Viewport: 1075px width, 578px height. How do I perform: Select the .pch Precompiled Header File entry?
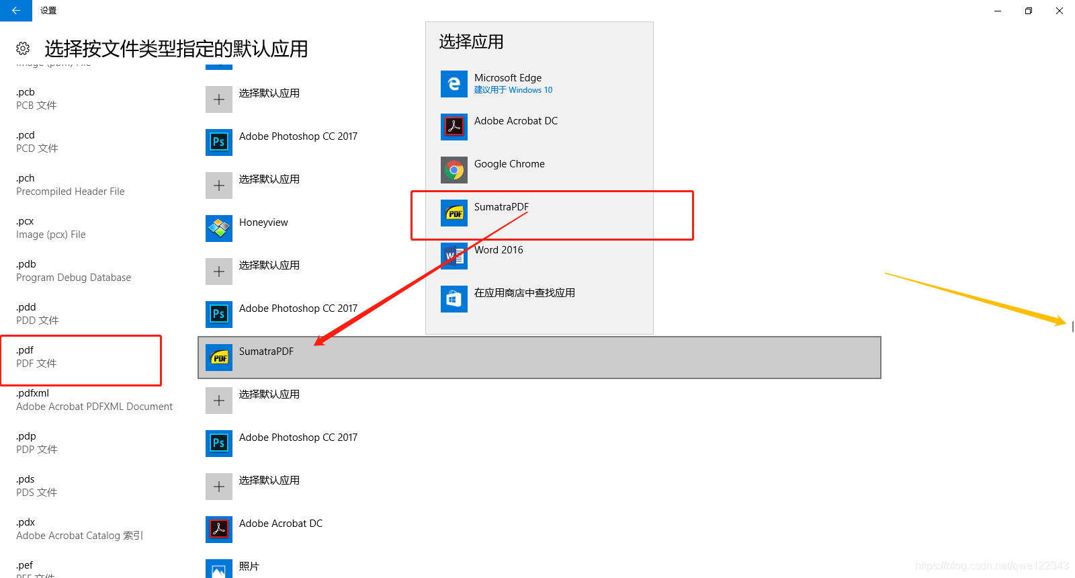(71, 185)
